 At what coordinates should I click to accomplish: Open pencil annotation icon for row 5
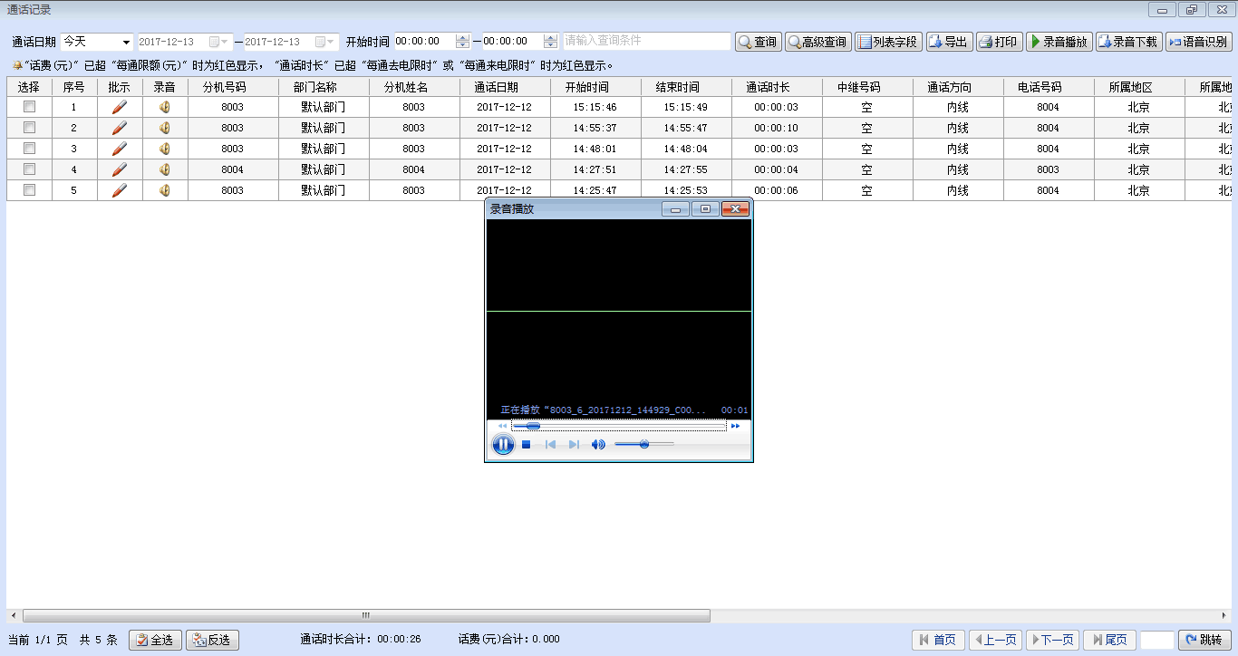point(120,190)
